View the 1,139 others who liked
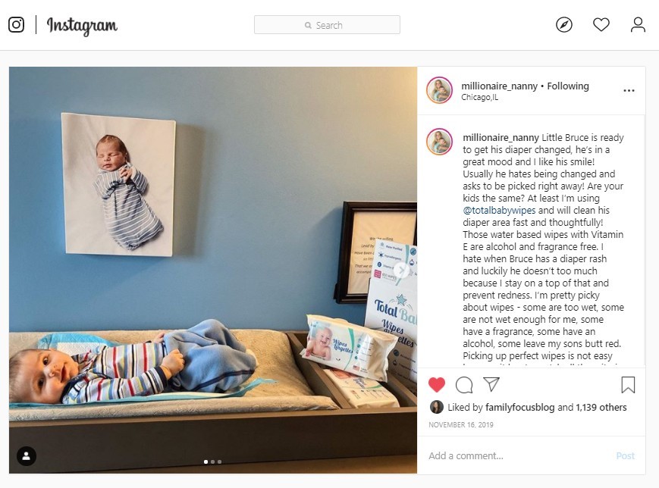The height and width of the screenshot is (488, 659). click(601, 408)
